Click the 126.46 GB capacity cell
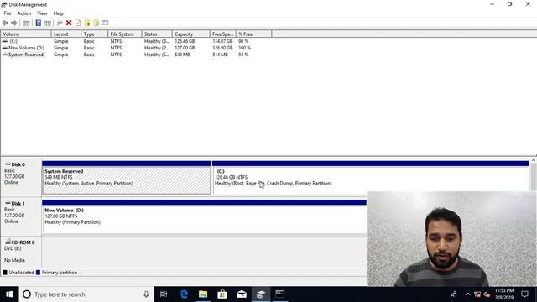 point(185,41)
